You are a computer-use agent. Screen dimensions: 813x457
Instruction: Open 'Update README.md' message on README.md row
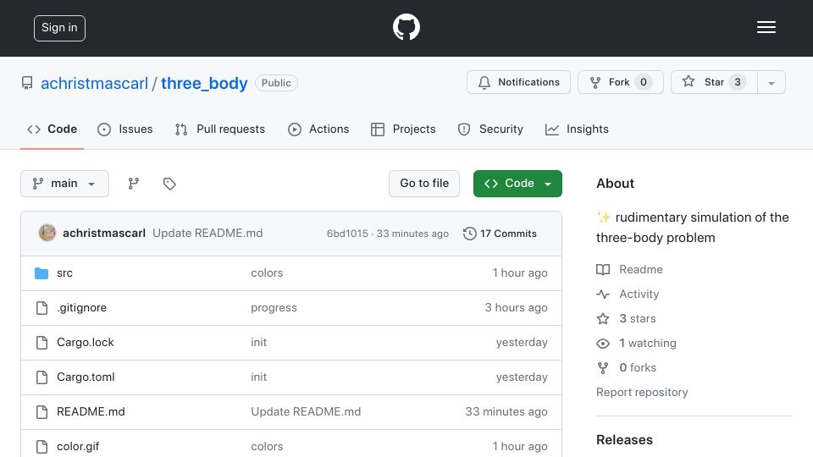point(306,412)
